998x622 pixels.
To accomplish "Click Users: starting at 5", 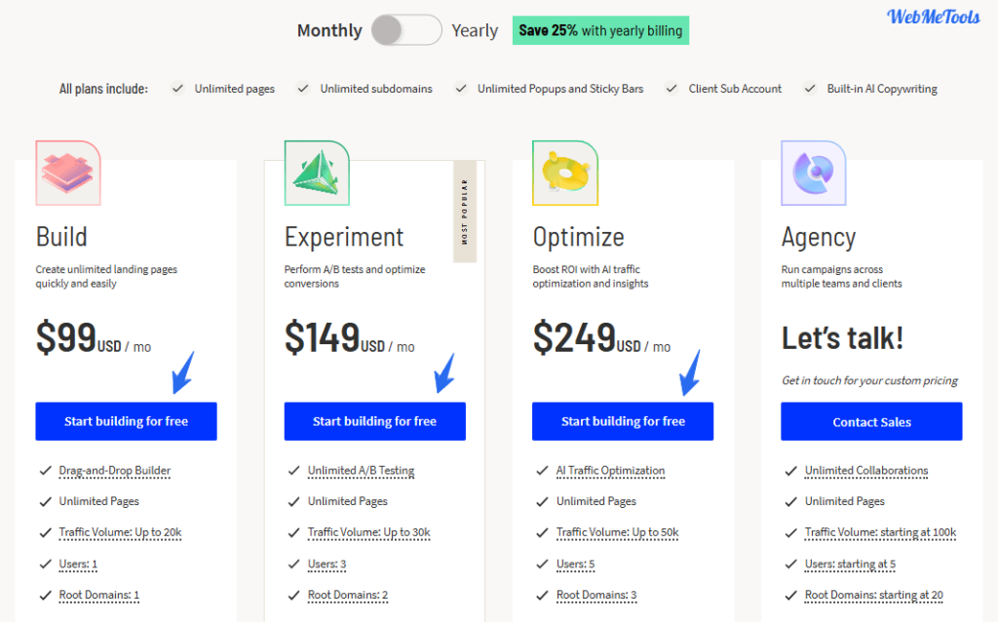I will pos(850,564).
